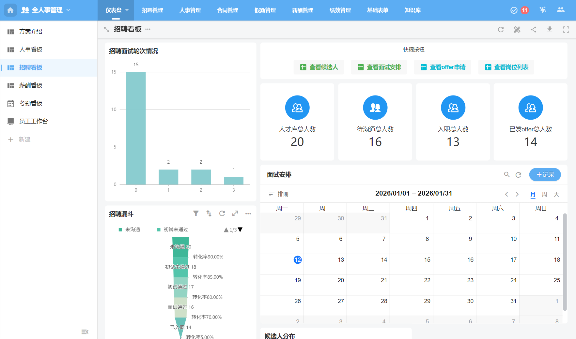Click the share icon in dashboard toolbar
Screen dimensions: 576x339
(x=533, y=30)
